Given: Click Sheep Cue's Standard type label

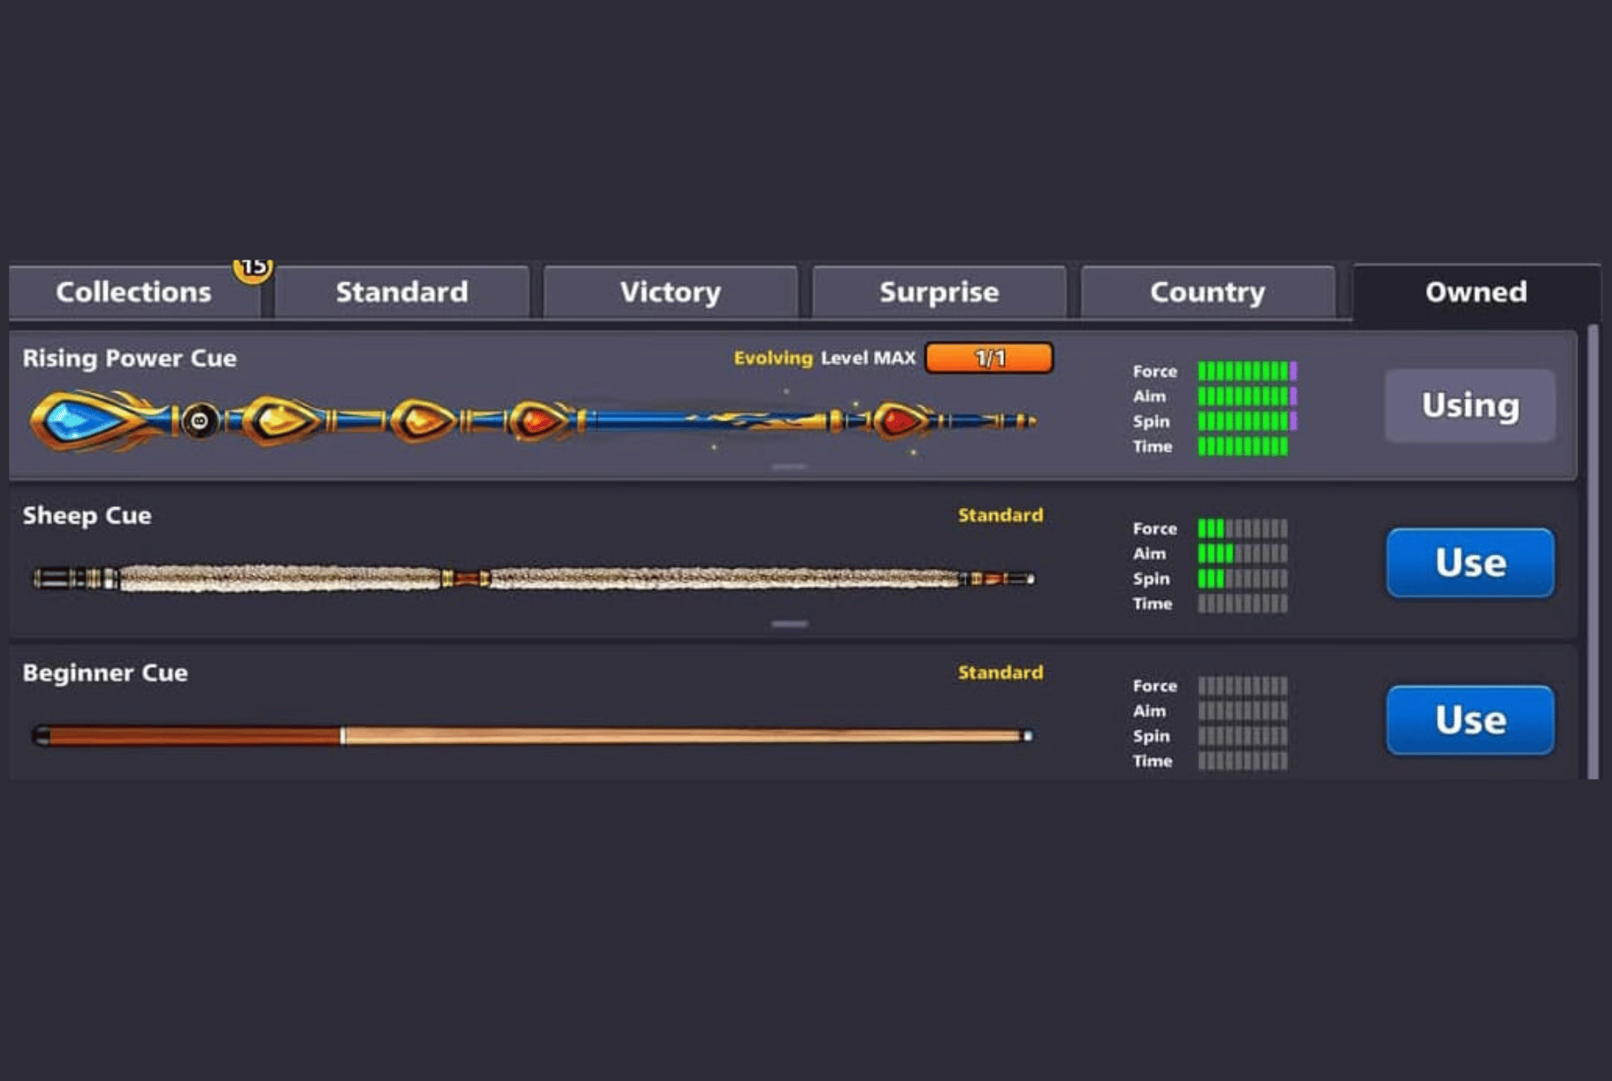Looking at the screenshot, I should (x=1001, y=515).
